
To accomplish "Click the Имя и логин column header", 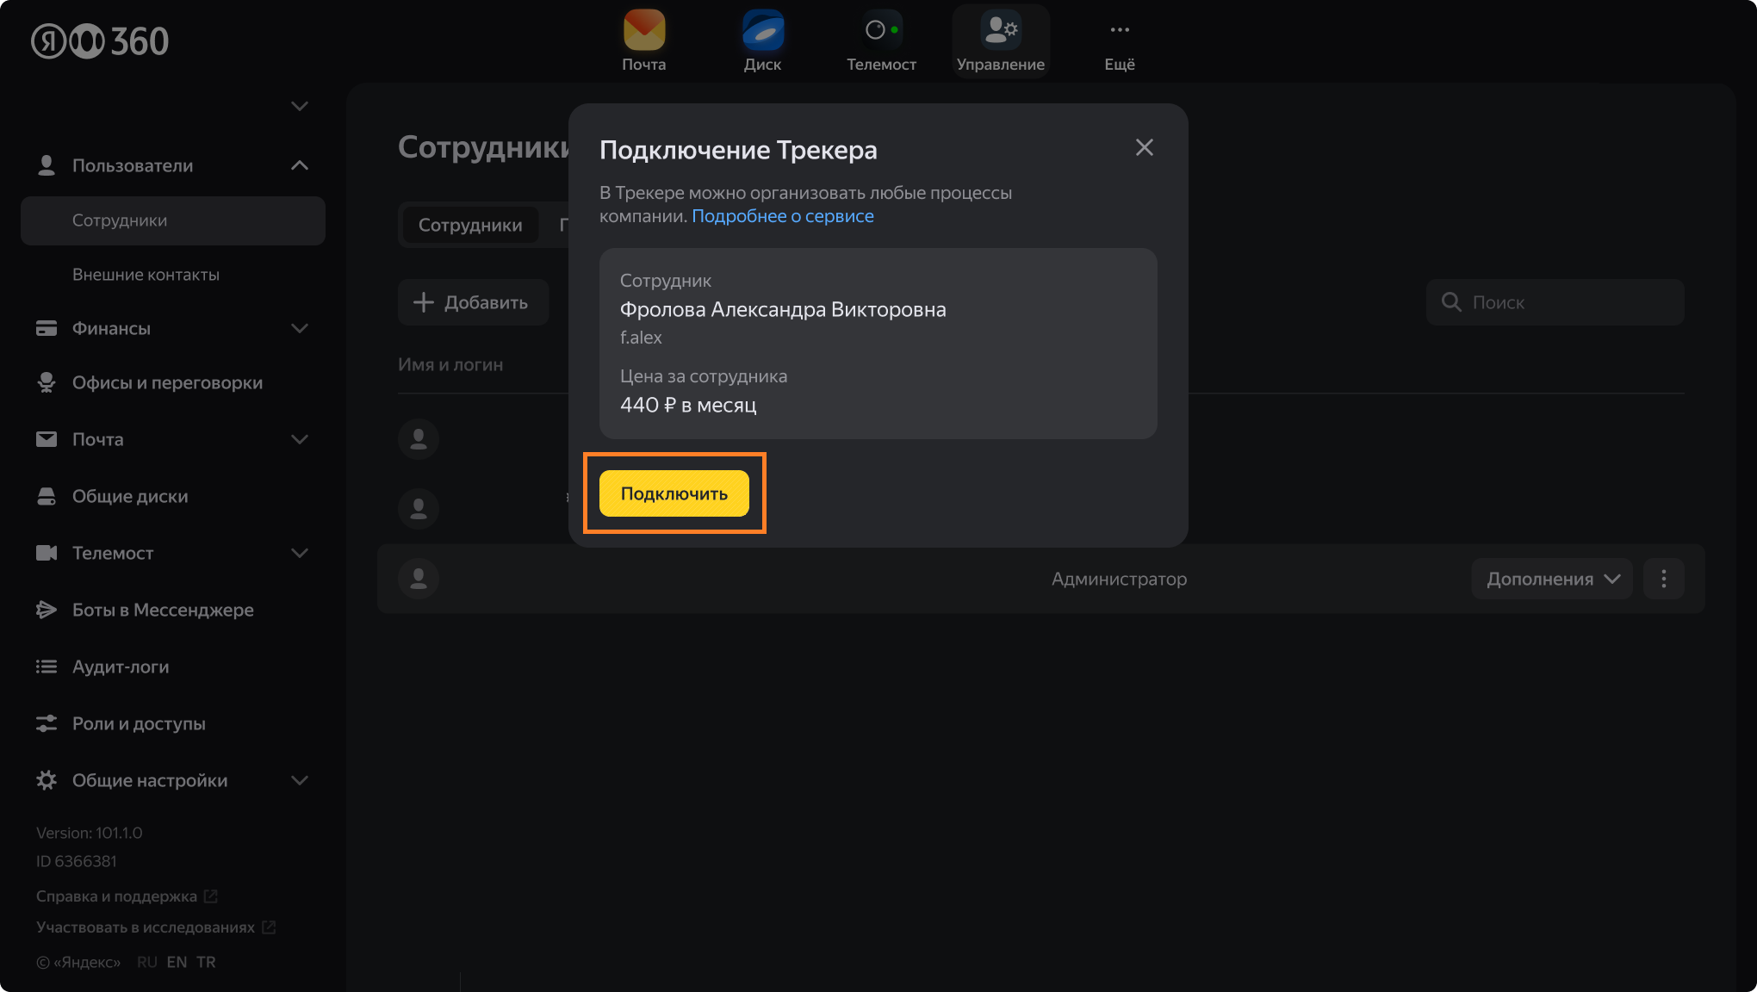I will click(450, 364).
